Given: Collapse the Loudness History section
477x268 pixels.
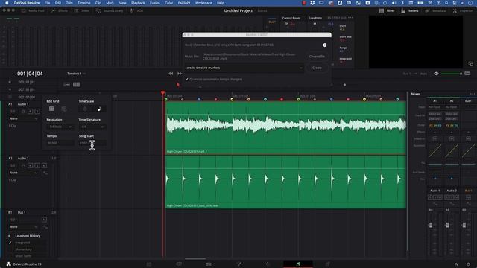Looking at the screenshot, I should coord(10,236).
